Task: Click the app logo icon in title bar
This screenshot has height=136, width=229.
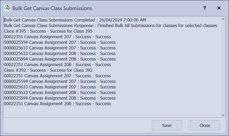Action: click(x=7, y=8)
